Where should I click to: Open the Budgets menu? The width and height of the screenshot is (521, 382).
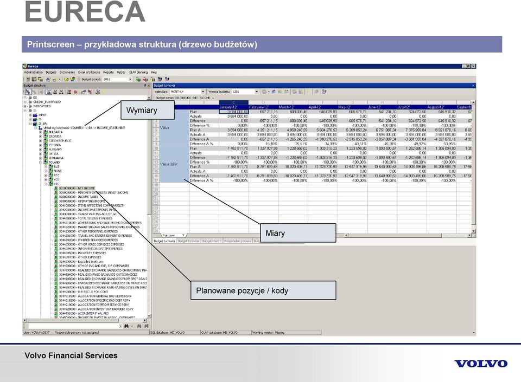tap(51, 72)
